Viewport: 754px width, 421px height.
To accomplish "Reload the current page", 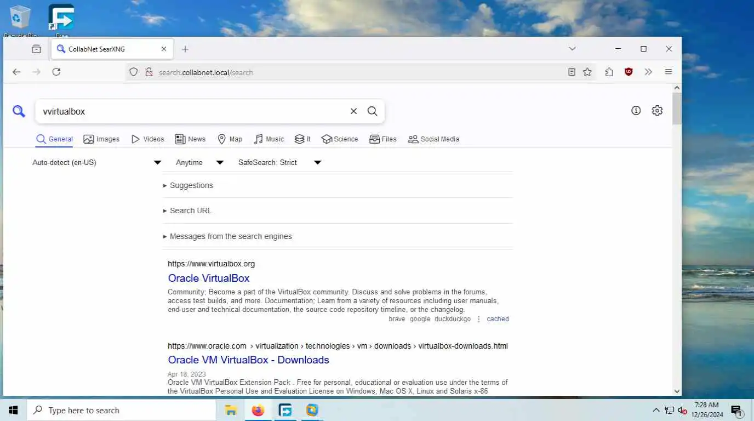I will [x=56, y=72].
